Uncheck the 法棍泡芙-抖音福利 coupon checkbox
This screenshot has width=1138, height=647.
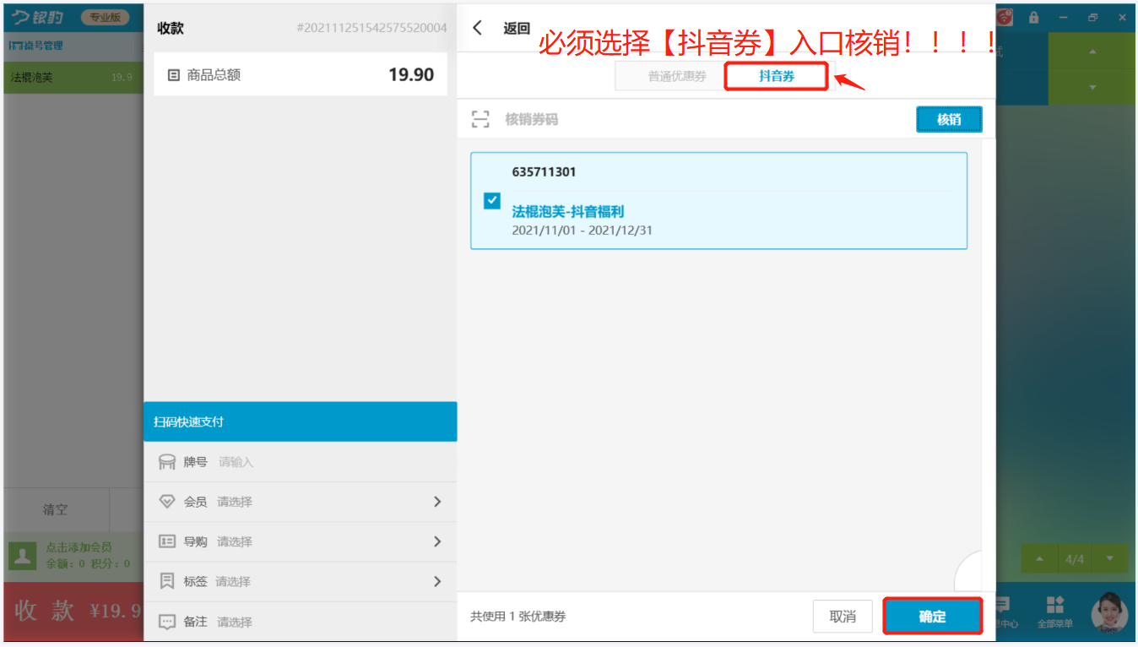pos(492,200)
